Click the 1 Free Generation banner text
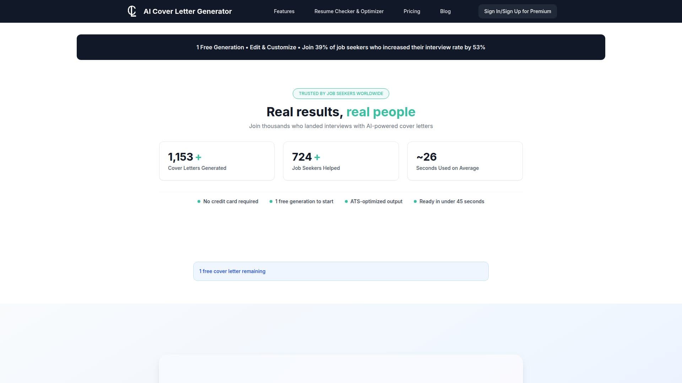 pyautogui.click(x=341, y=47)
